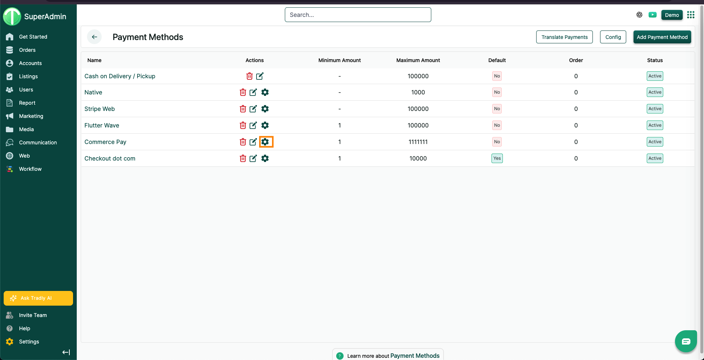Screen dimensions: 704x360
Task: Edit the Checkout dot com entry
Action: click(253, 158)
